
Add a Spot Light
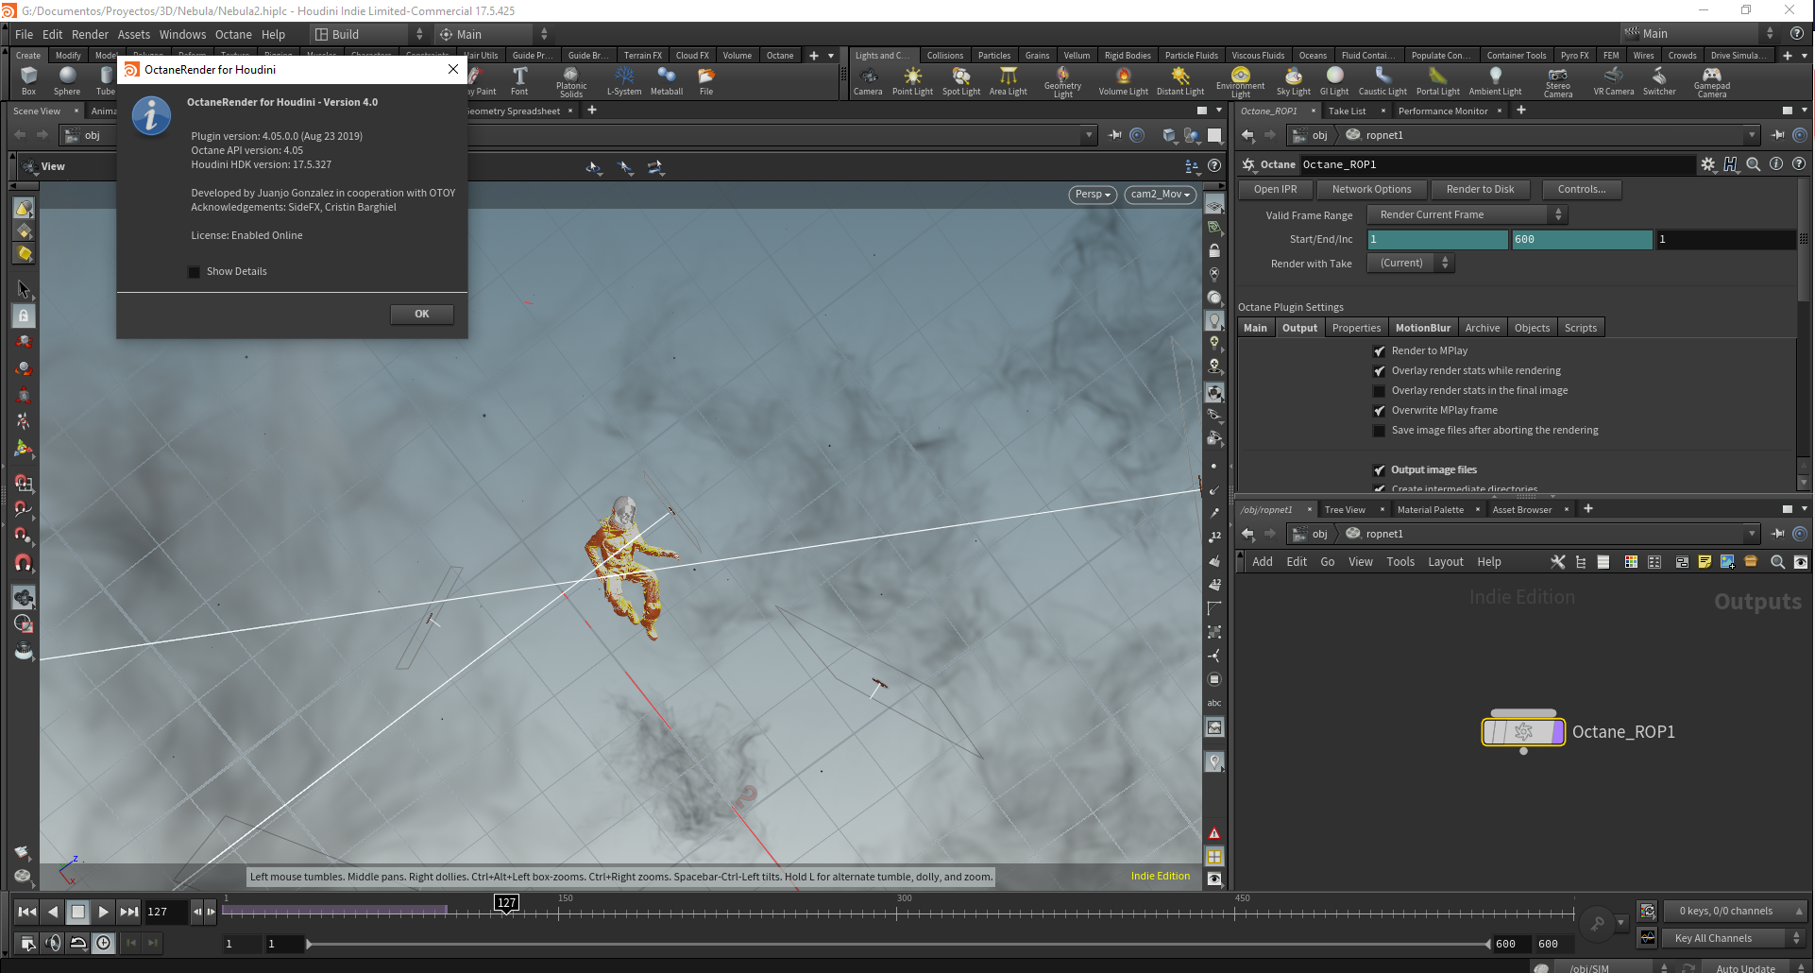coord(961,80)
